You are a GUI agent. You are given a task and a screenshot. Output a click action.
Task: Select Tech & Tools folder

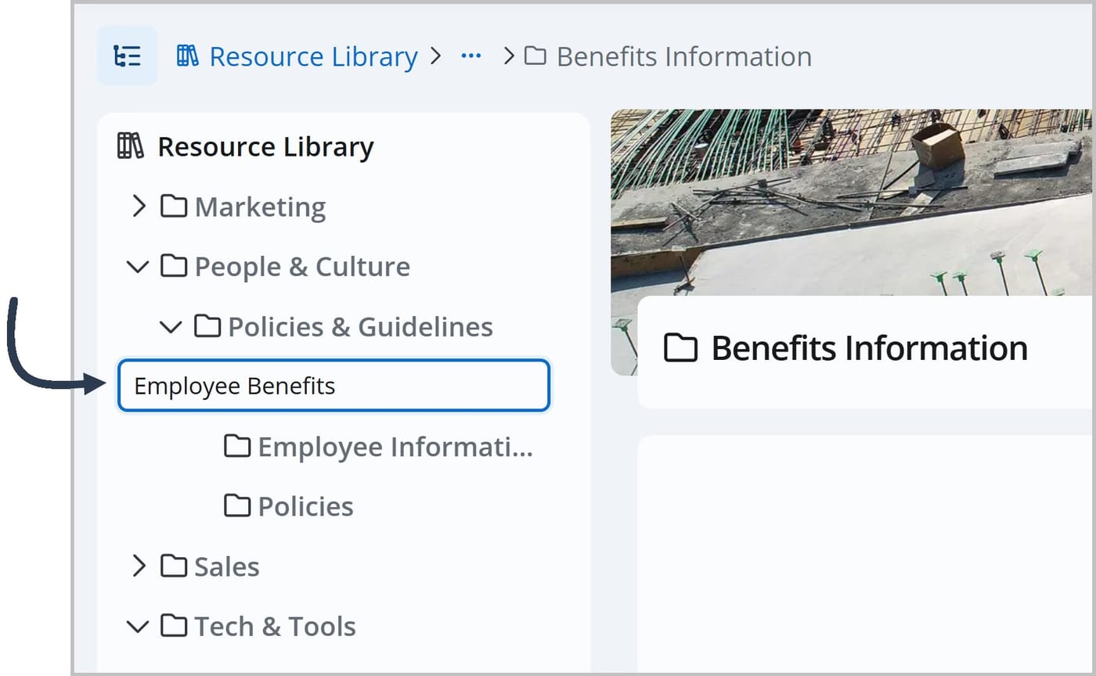click(x=275, y=627)
